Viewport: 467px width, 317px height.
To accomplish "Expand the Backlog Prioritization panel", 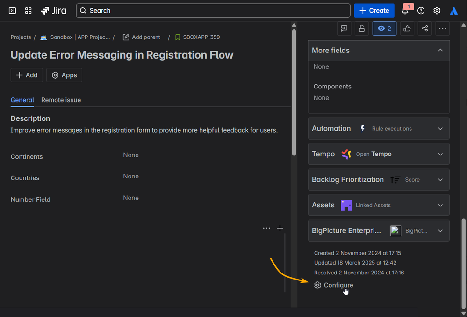I will pyautogui.click(x=440, y=179).
